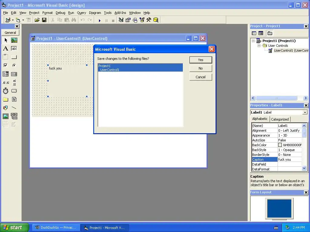Open the Properties Window toolbar icon
The height and width of the screenshot is (232, 310).
(x=128, y=20)
